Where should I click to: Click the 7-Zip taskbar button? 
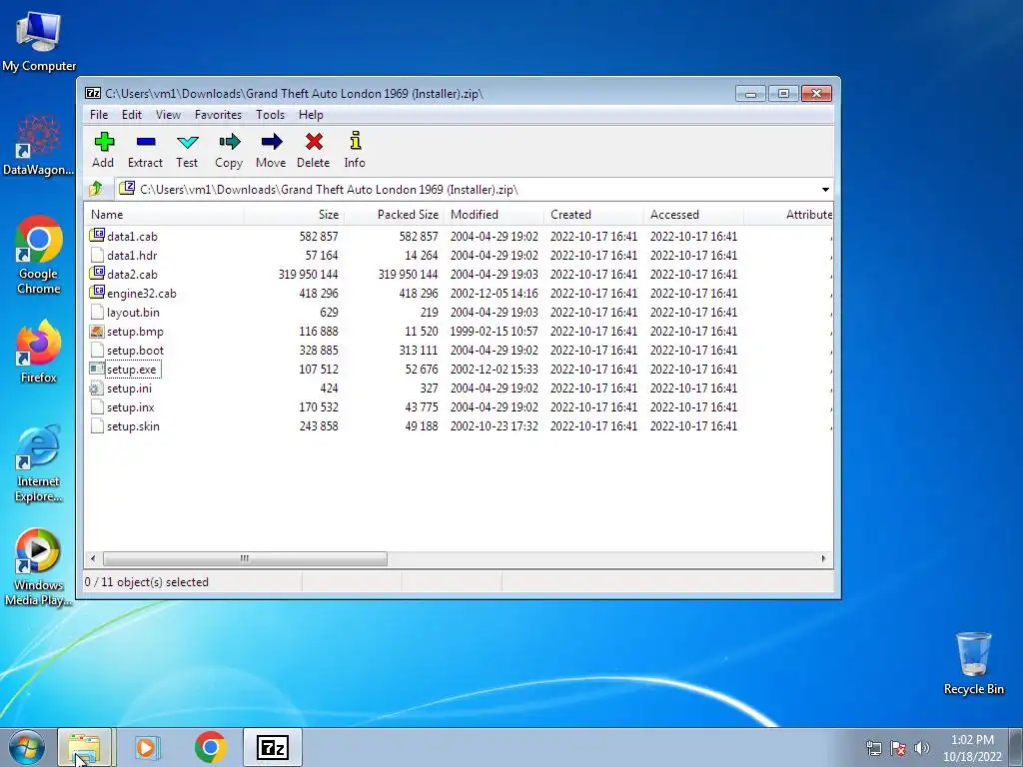pos(273,747)
